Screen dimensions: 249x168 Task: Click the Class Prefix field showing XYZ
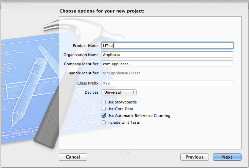tap(167, 83)
